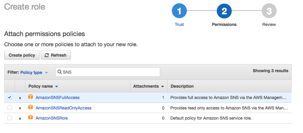
Task: Uncheck the AmazonSNSFullAccess checkbox
Action: tap(10, 97)
